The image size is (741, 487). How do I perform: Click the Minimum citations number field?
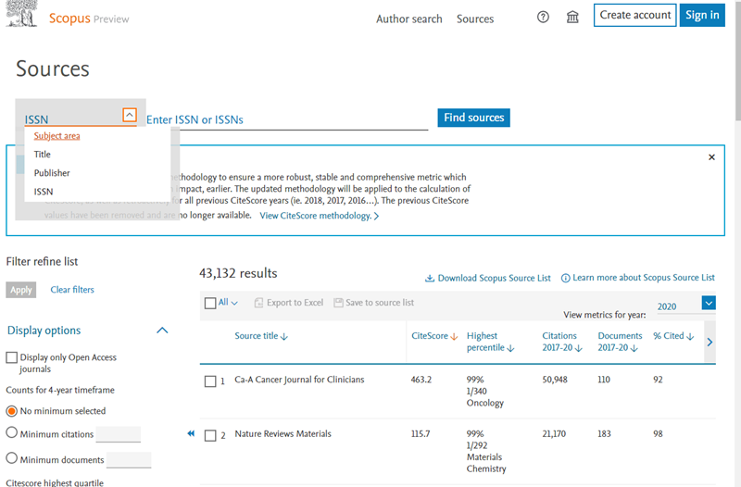119,434
